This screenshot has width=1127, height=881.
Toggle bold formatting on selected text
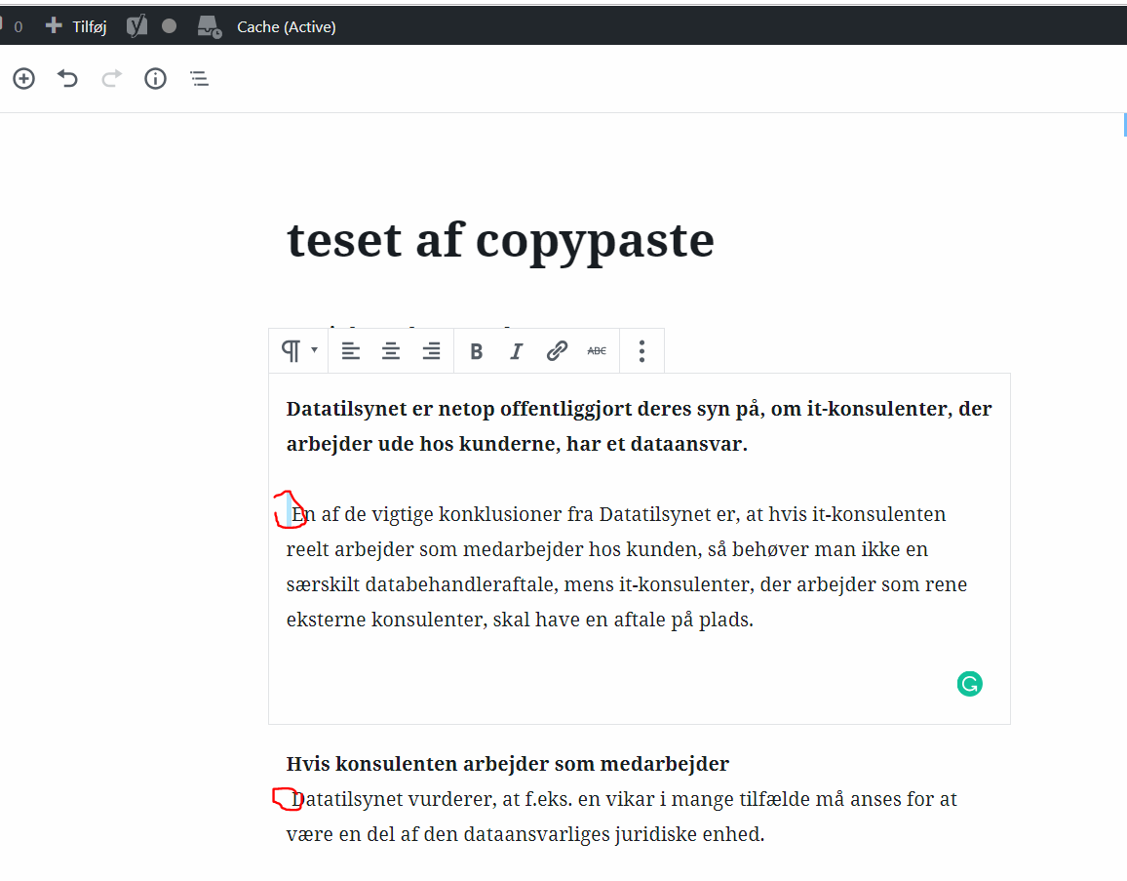[476, 350]
